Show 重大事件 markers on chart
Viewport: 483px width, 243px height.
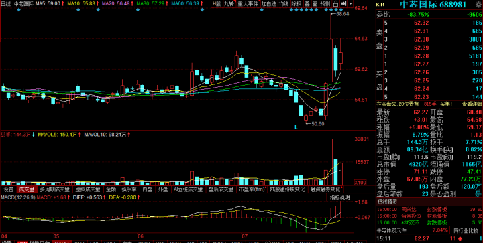[x=248, y=4]
